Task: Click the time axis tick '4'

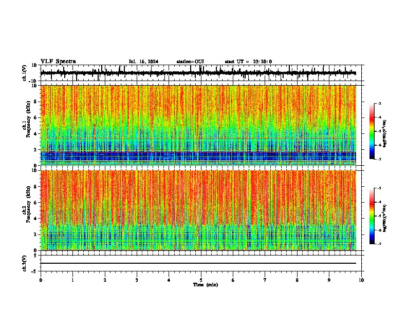Action: point(169,280)
